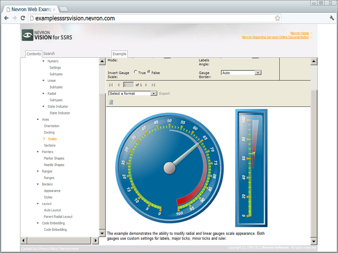Open the Gauge Border Auto dropdown
Viewport: 338px width, 253px height.
point(258,73)
